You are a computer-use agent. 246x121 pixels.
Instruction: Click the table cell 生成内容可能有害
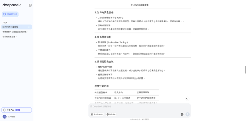(103, 98)
